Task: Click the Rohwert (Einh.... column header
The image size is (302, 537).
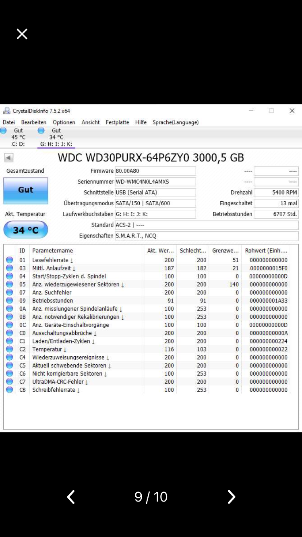Action: (266, 251)
